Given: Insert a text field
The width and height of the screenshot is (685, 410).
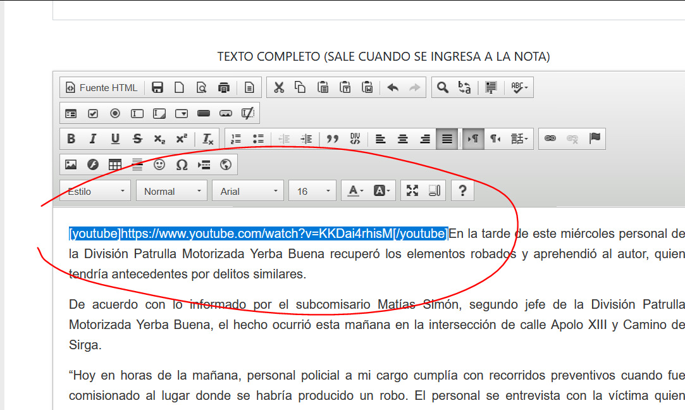Looking at the screenshot, I should [137, 114].
